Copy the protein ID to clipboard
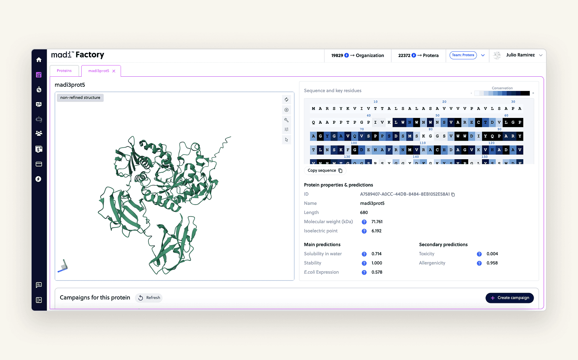Image resolution: width=578 pixels, height=360 pixels. pyautogui.click(x=453, y=195)
